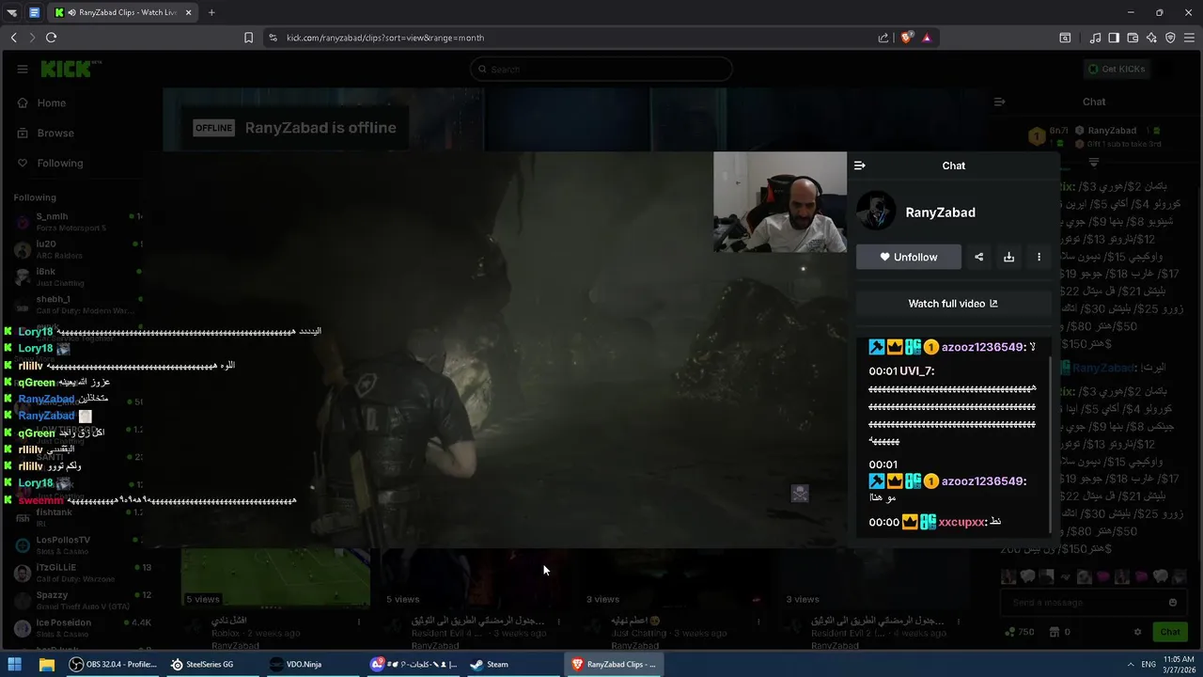The image size is (1203, 677).
Task: Click the ENG language indicator
Action: coord(1148,664)
